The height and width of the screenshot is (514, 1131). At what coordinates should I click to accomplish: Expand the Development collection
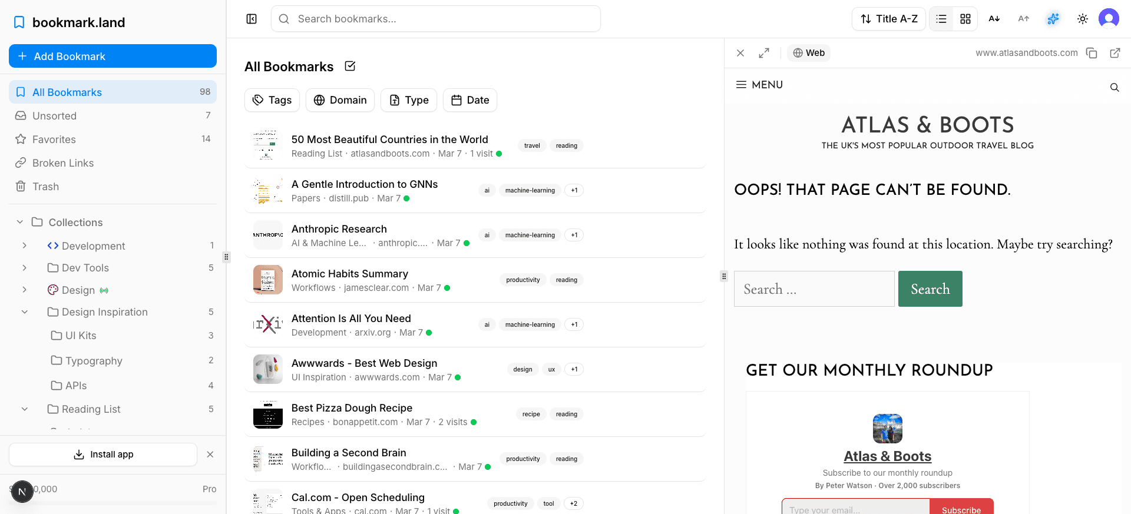pos(24,246)
